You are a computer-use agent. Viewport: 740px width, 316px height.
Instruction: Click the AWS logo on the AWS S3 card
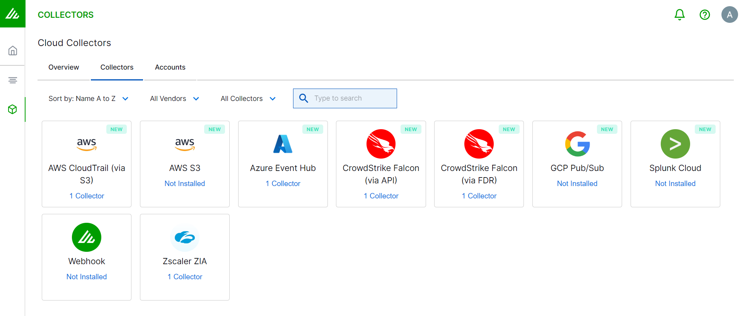185,144
